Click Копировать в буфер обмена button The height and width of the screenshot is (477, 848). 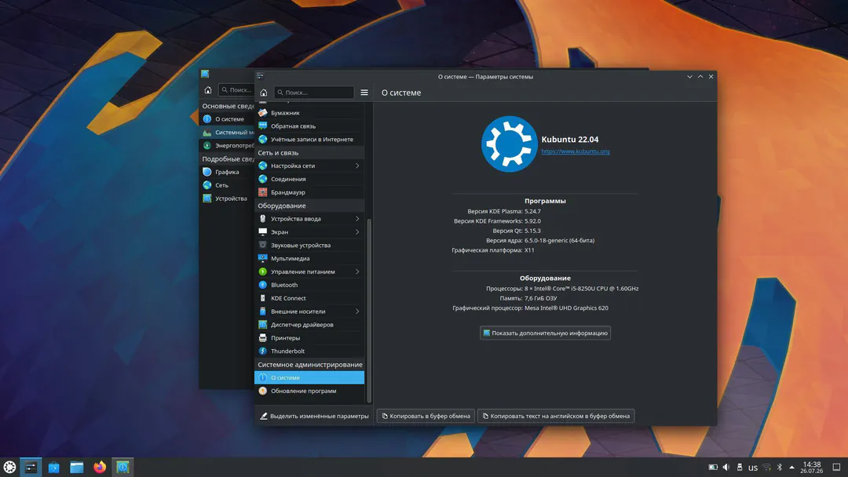(x=426, y=416)
